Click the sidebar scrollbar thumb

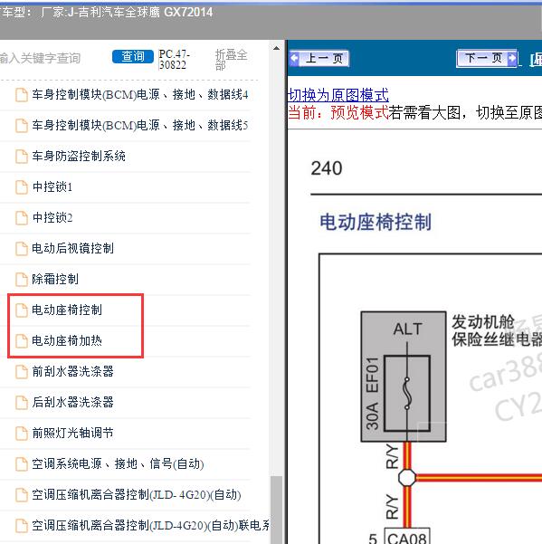click(276, 509)
